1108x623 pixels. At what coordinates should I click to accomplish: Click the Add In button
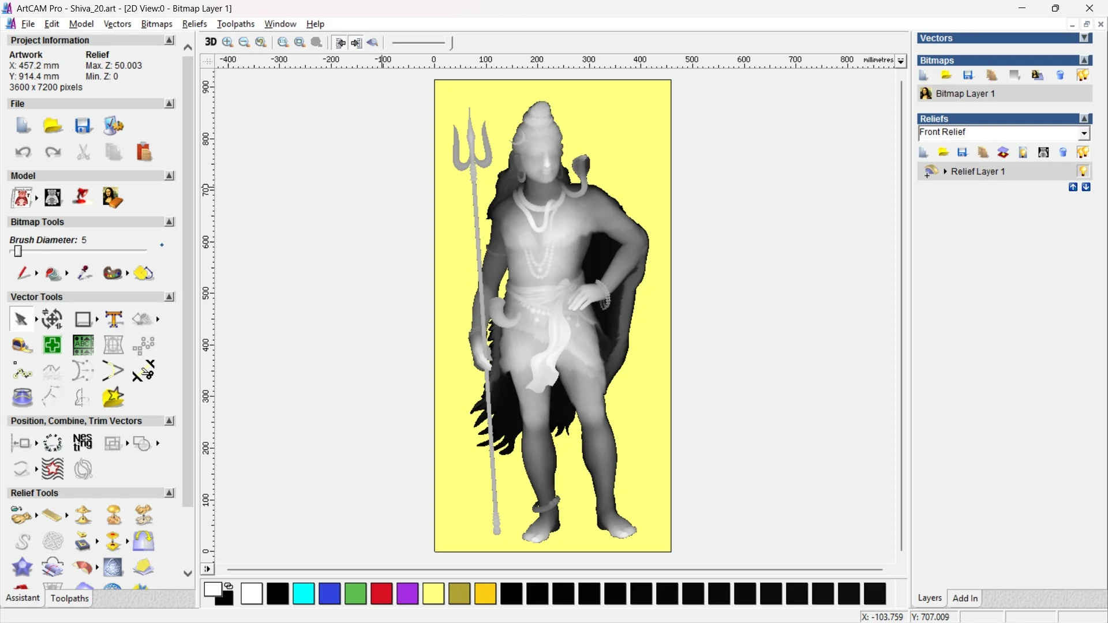click(965, 598)
